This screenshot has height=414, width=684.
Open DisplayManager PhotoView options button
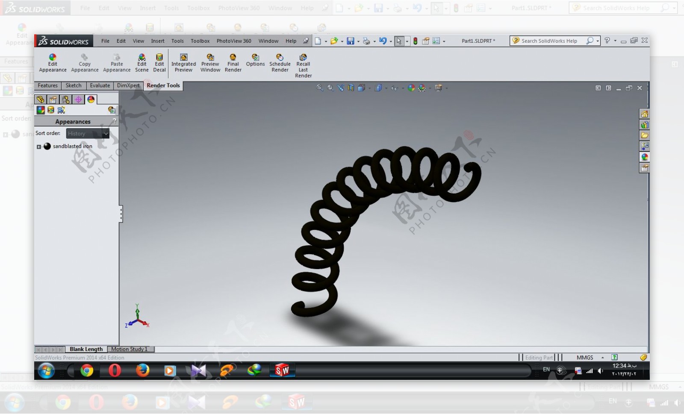[112, 110]
